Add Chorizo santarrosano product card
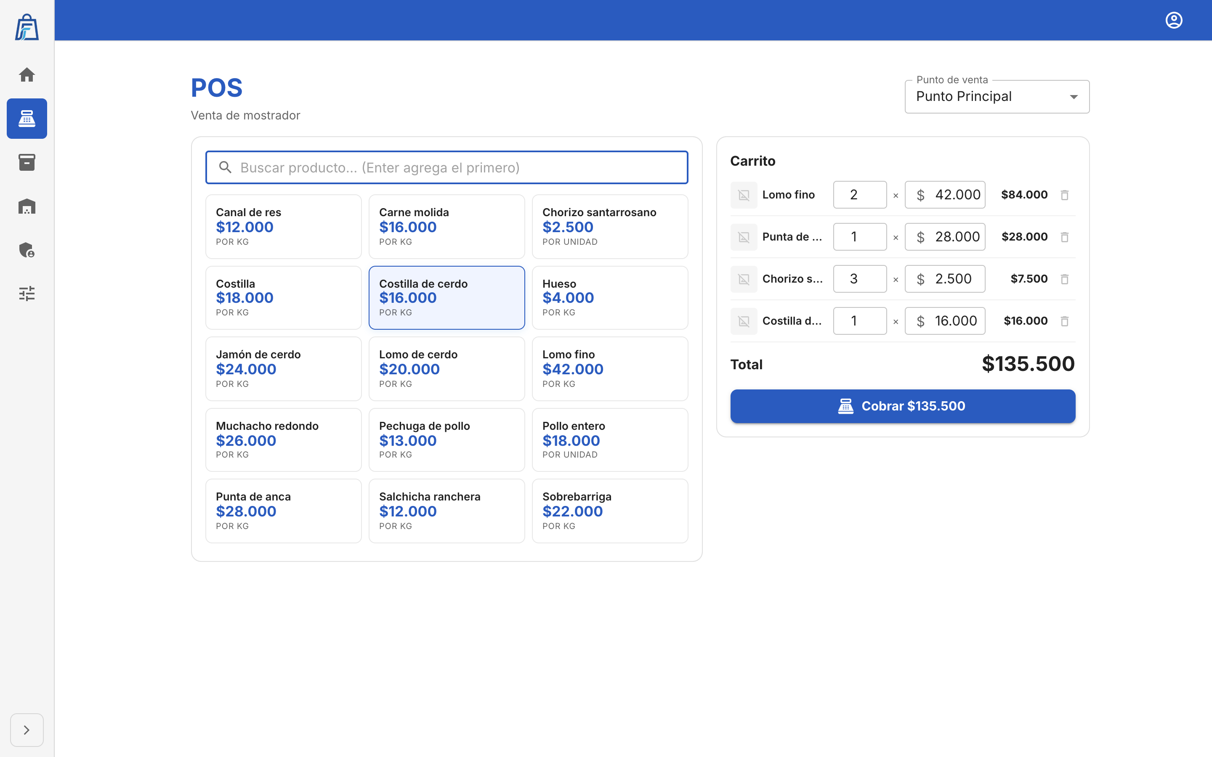The width and height of the screenshot is (1212, 757). click(x=610, y=226)
